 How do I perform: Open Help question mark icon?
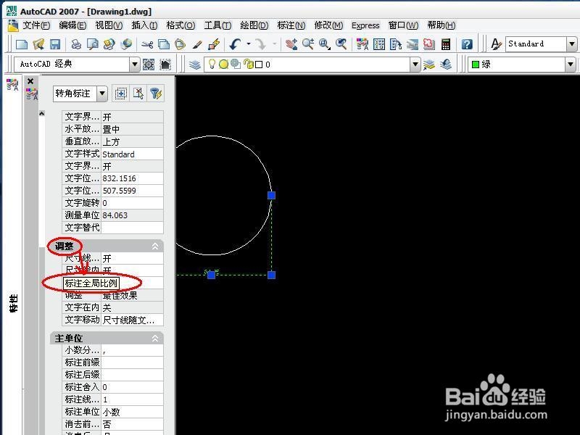467,44
